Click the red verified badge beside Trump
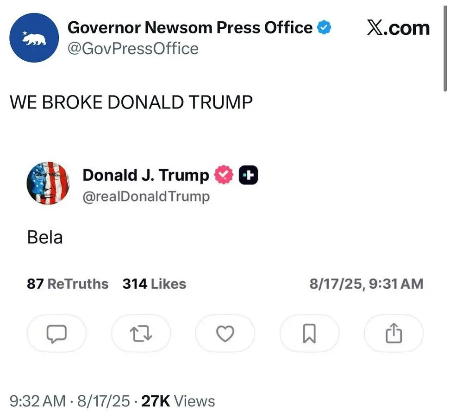The width and height of the screenshot is (450, 418). (x=223, y=175)
